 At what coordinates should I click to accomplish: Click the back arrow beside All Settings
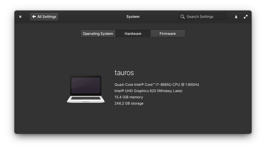(34, 17)
